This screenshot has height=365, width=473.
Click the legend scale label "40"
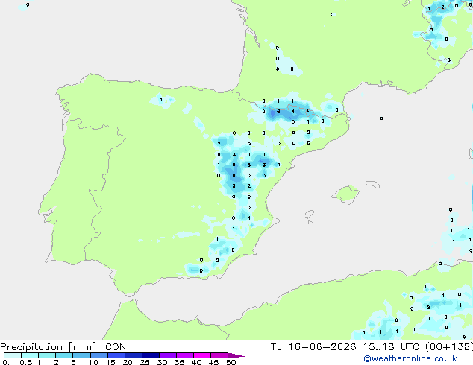197,362
